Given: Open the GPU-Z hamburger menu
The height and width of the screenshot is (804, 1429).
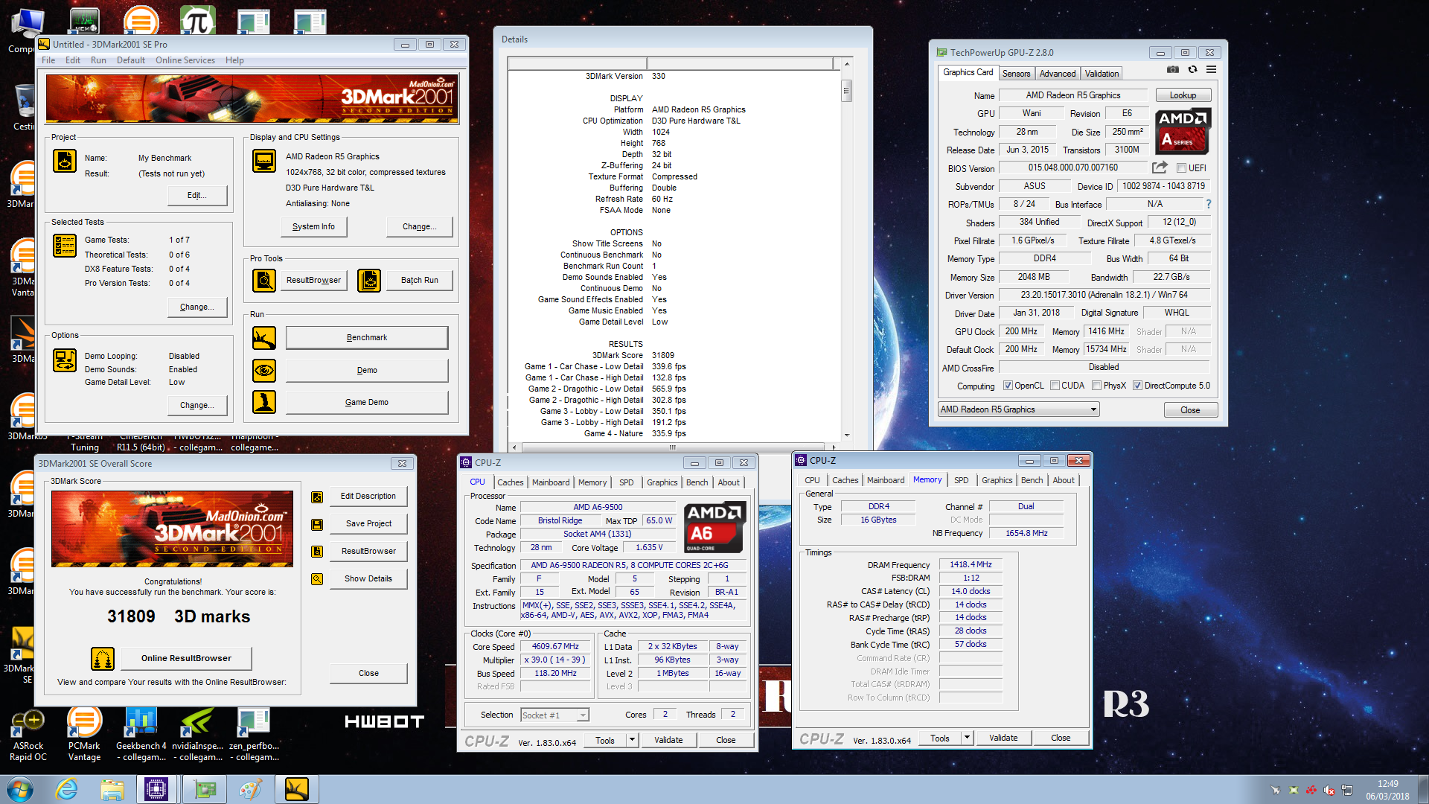Looking at the screenshot, I should 1212,69.
